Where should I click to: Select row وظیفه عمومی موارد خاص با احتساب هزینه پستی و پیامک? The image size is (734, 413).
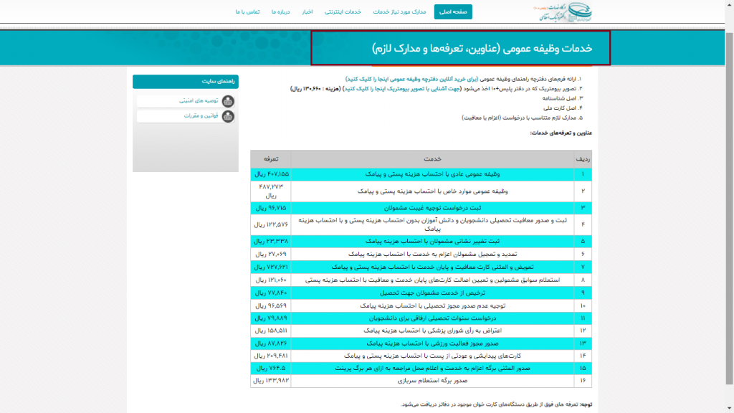[421, 191]
